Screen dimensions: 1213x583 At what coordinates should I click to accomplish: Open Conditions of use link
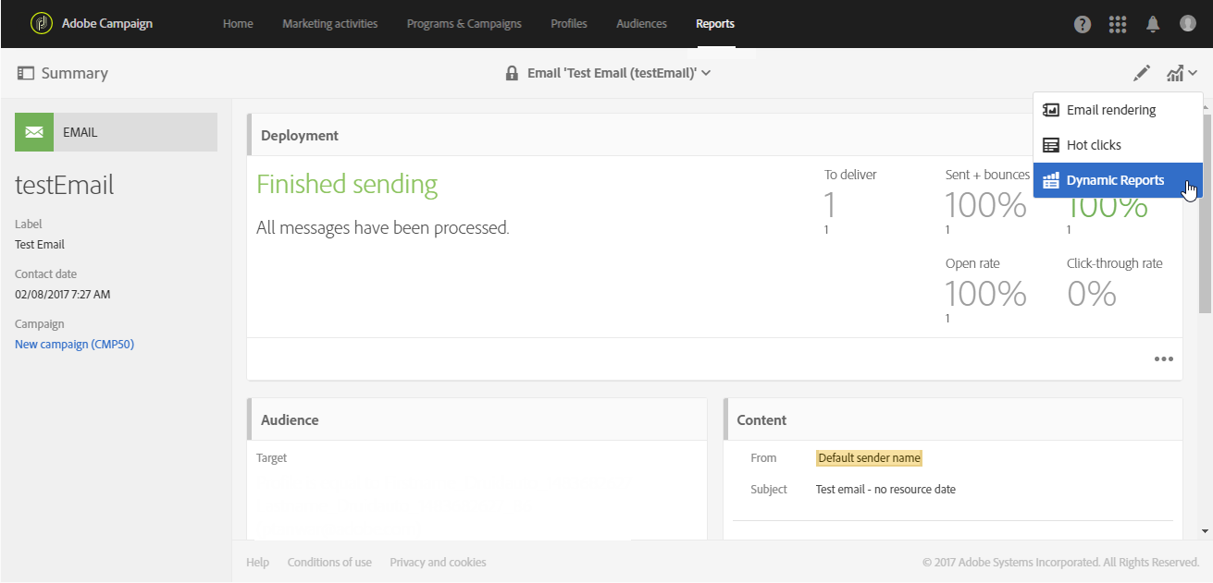329,562
